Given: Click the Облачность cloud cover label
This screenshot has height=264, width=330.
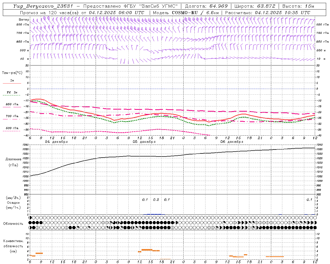Looking at the screenshot, I should point(13,224).
